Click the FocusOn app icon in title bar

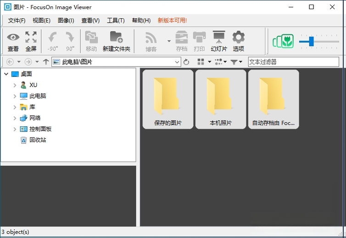pyautogui.click(x=8, y=7)
